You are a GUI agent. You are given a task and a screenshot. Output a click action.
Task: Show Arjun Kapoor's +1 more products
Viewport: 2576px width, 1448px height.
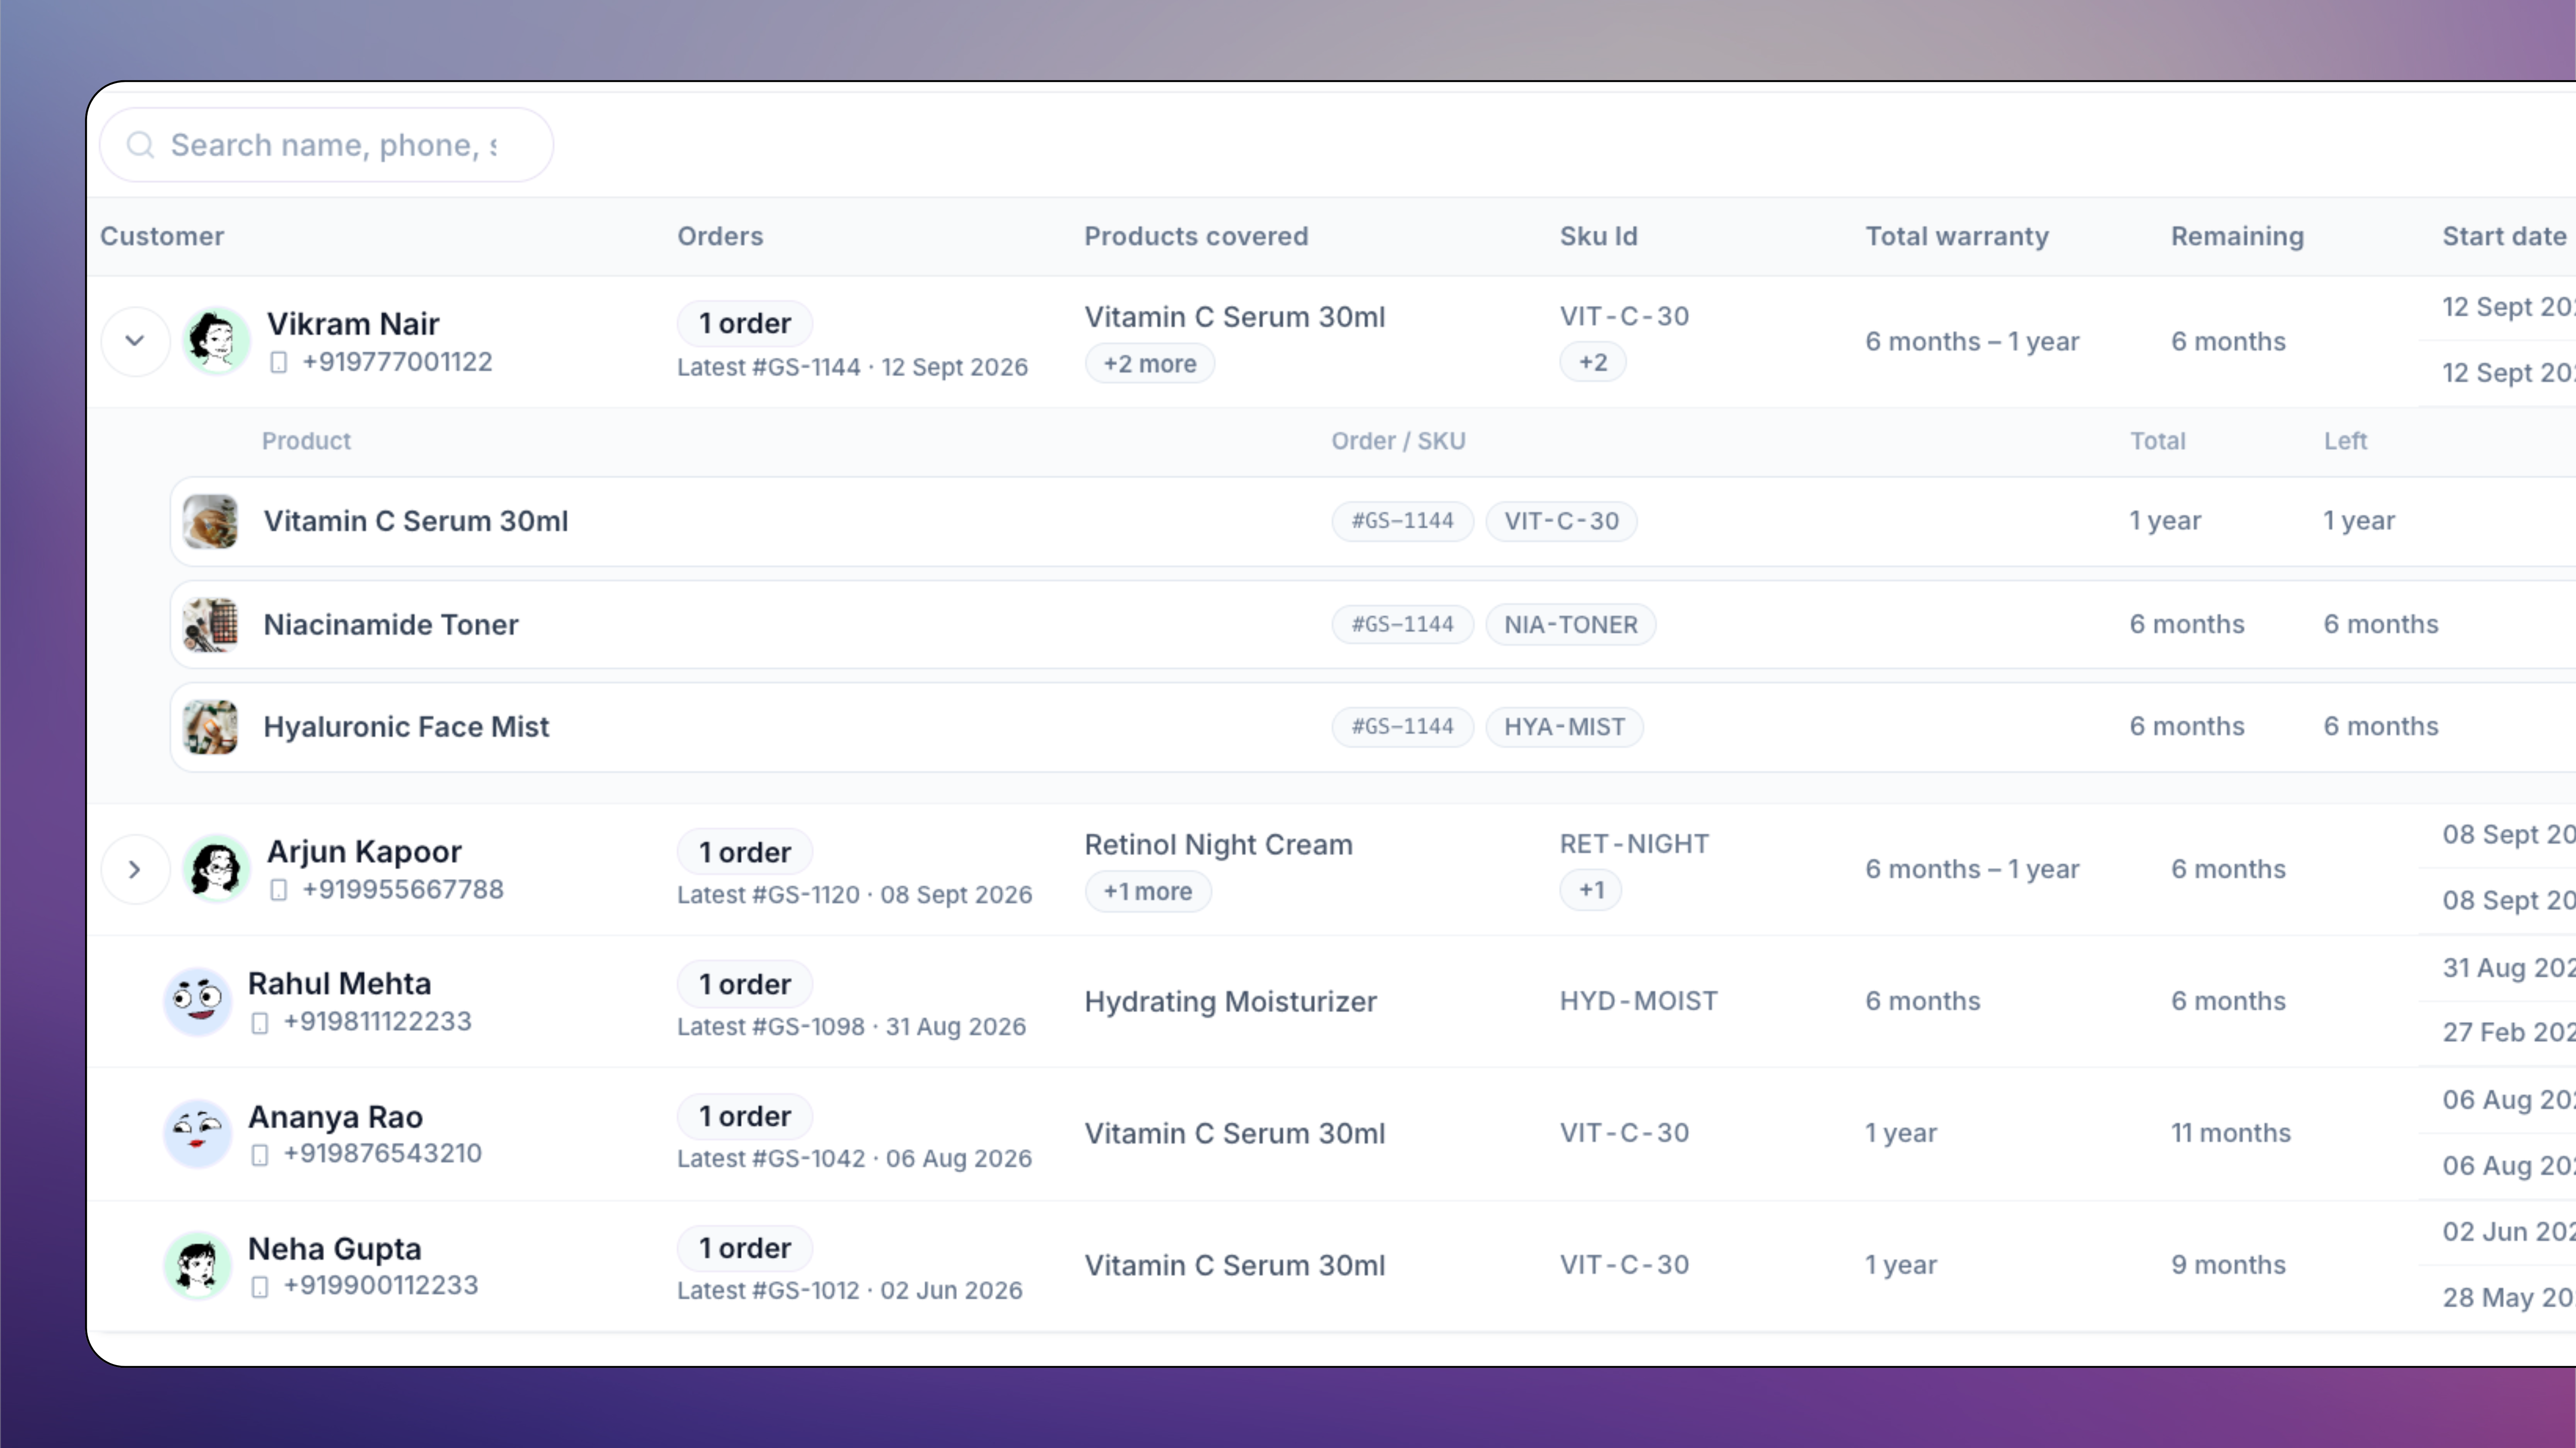[x=1148, y=892]
